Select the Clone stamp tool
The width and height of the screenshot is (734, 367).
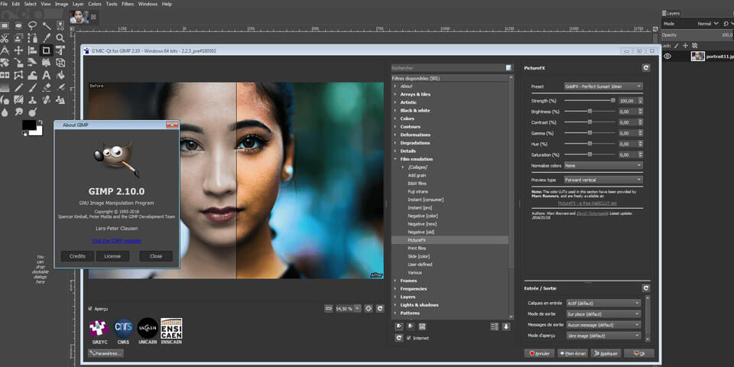(x=32, y=99)
